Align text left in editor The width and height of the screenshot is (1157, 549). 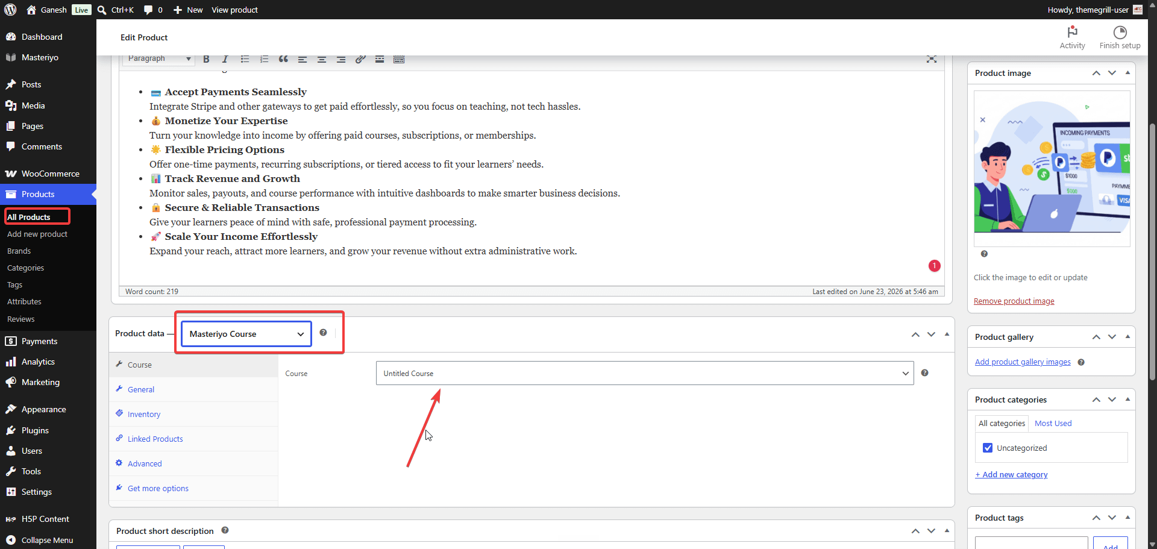tap(303, 59)
